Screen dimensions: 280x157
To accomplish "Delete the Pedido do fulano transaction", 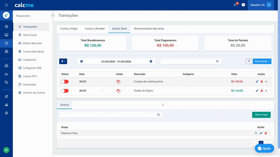I will tap(262, 91).
